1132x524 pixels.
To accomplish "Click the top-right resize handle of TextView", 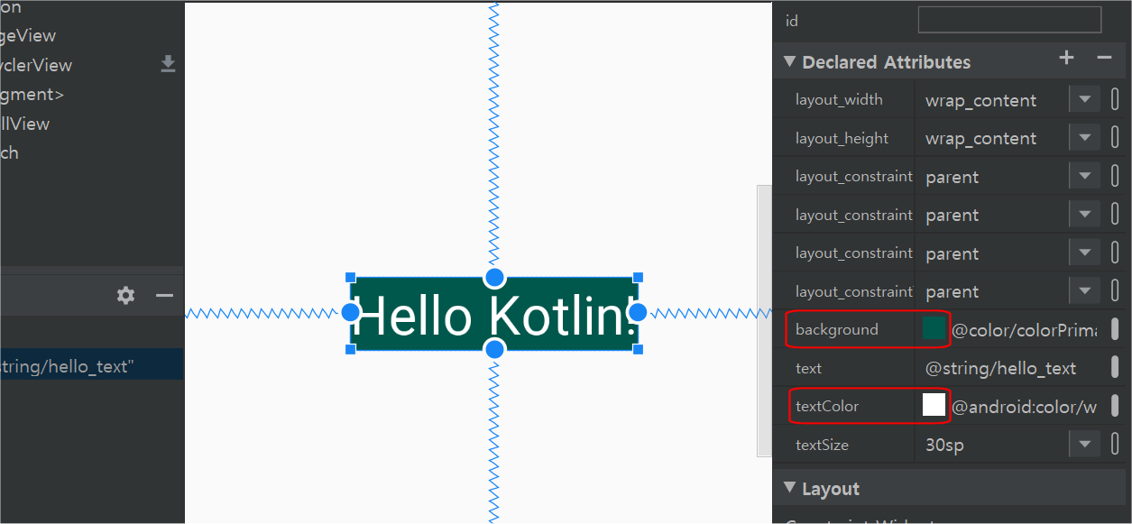I will (x=638, y=277).
